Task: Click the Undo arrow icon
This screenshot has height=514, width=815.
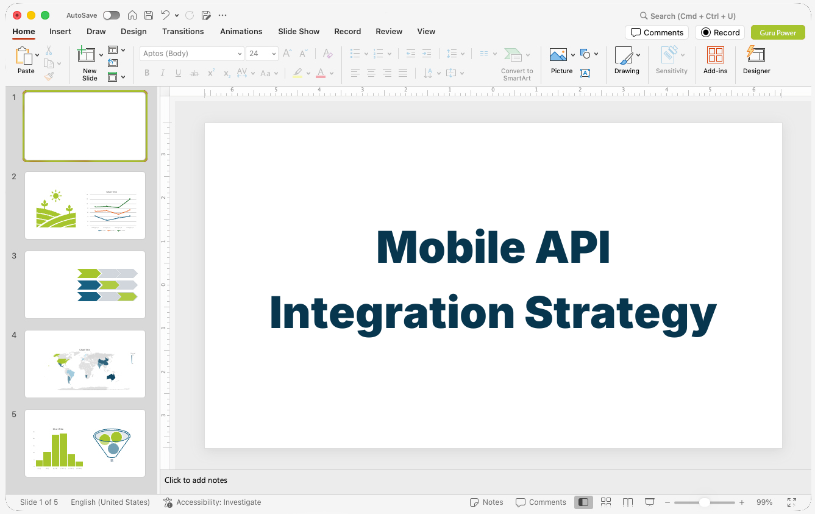Action: (165, 15)
